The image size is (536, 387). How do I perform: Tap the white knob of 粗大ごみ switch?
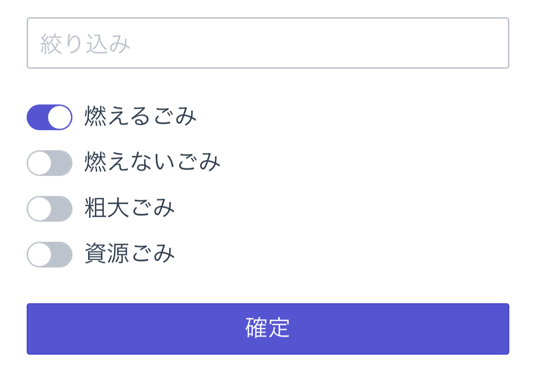(40, 209)
